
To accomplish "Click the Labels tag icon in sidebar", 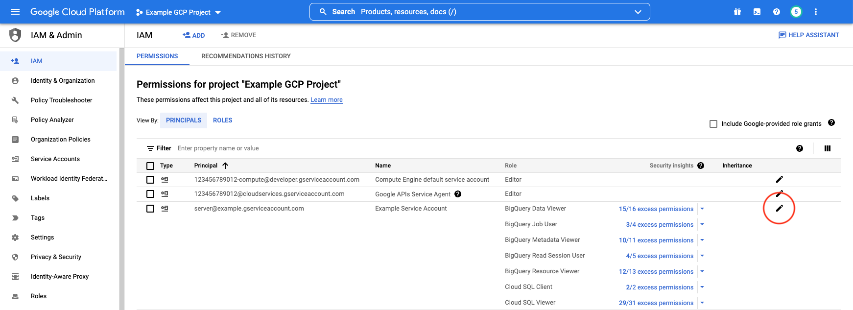I will [x=15, y=198].
